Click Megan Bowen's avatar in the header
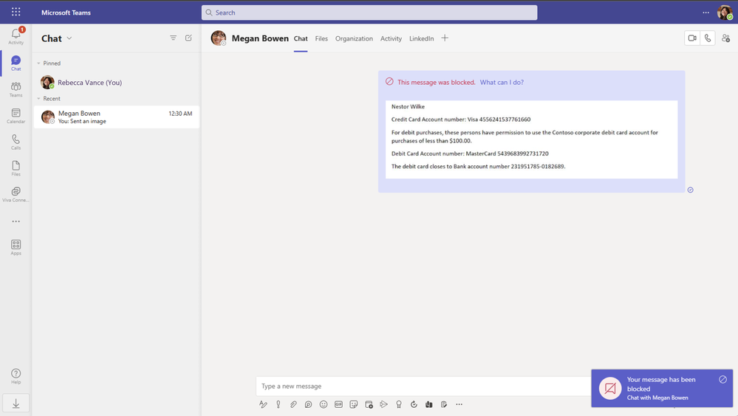The image size is (738, 416). pos(219,38)
